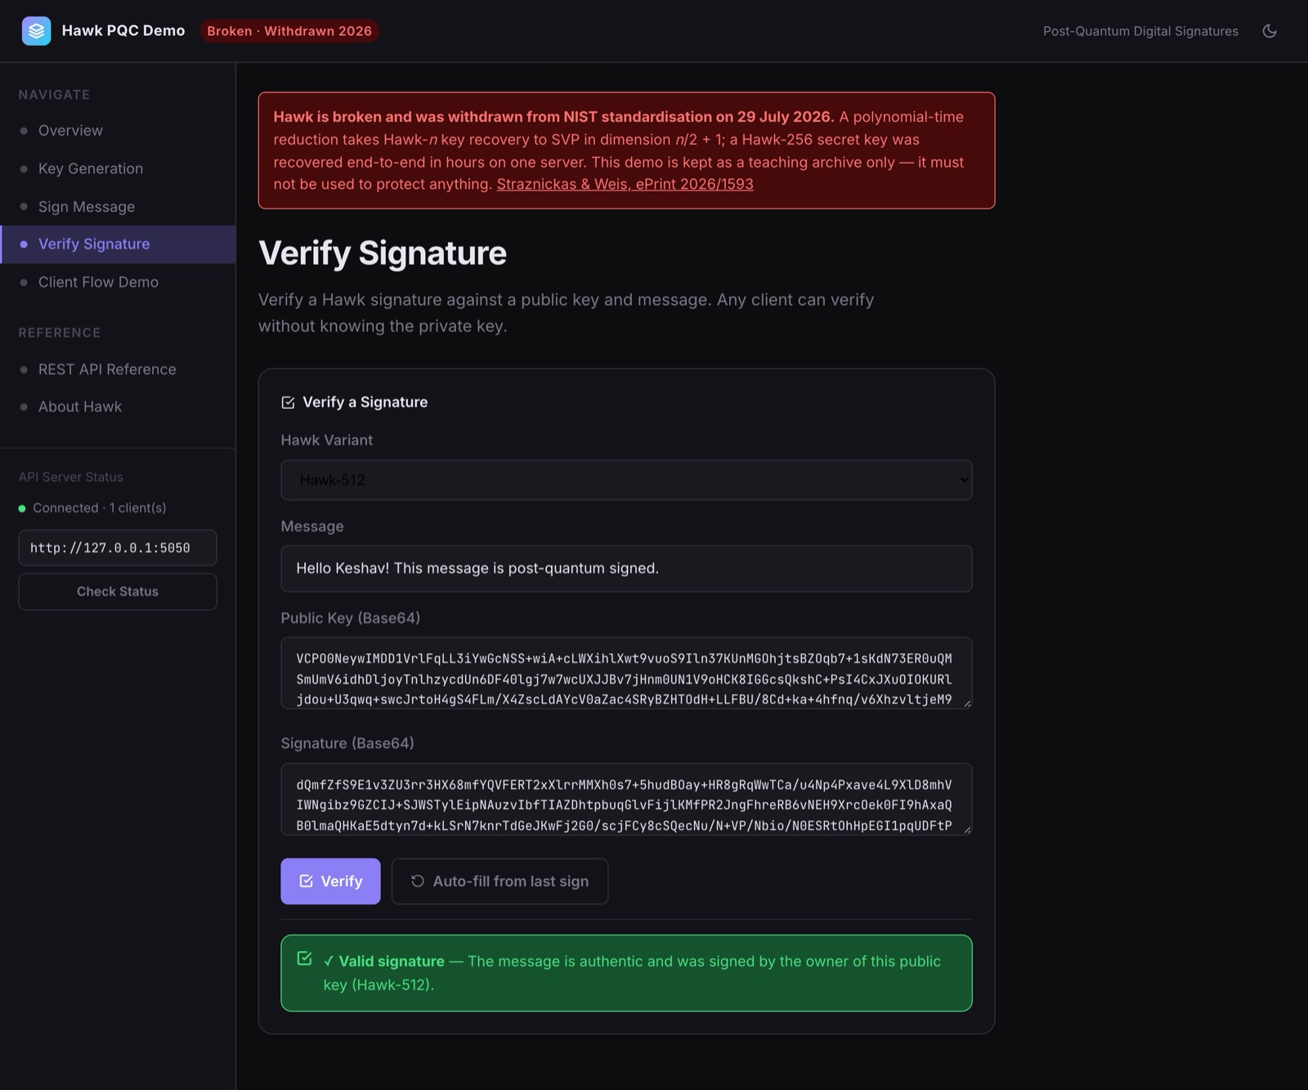1308x1090 pixels.
Task: Go to the Overview page
Action: pyautogui.click(x=118, y=131)
